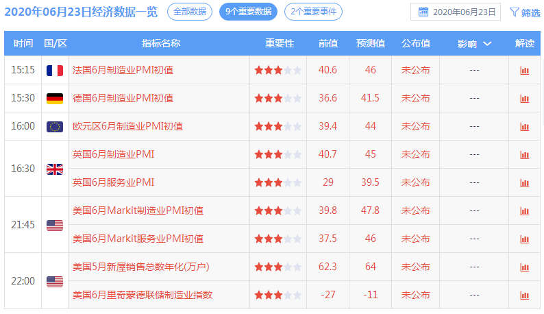
Task: Click chart icon for 美国6月里奇蒙德联储制造业指数
Action: [x=524, y=295]
